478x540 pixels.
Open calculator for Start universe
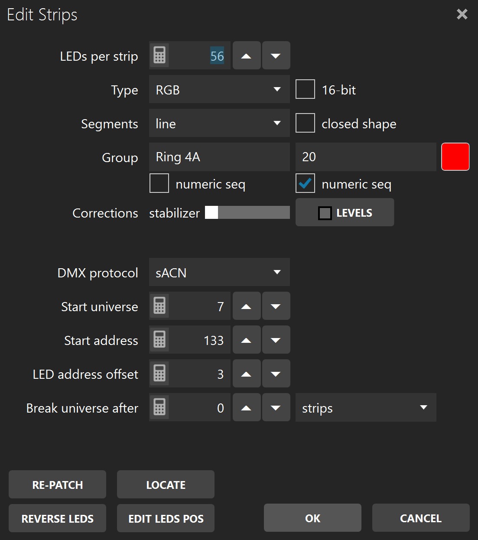(159, 306)
